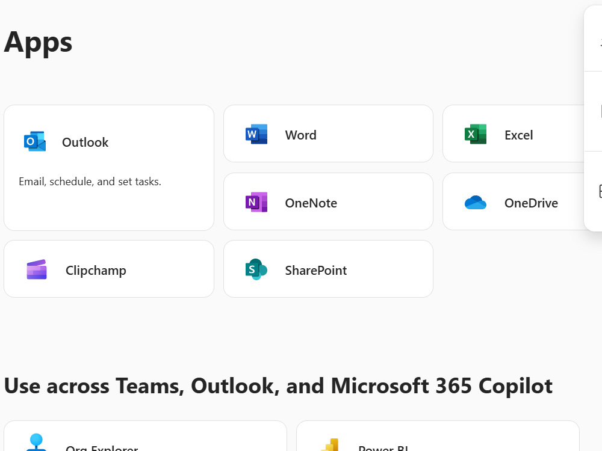This screenshot has height=451, width=602.
Task: Click 'Email, schedule, and set tasks.' description
Action: coord(90,182)
